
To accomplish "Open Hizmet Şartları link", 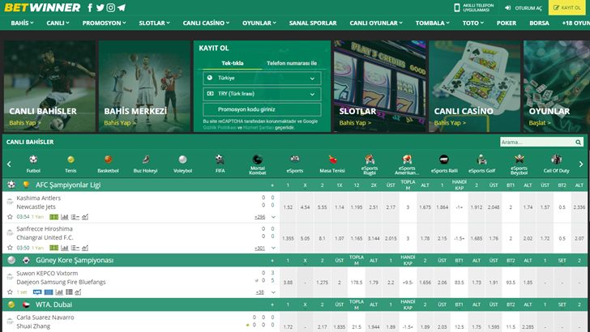I will [258, 127].
